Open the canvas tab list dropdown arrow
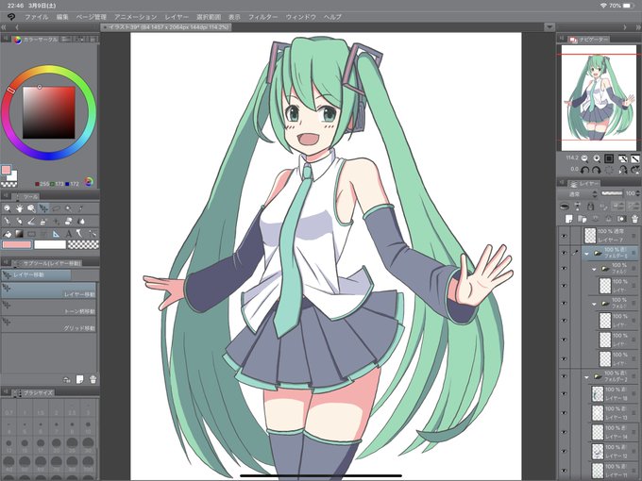This screenshot has height=481, width=642. (549, 27)
